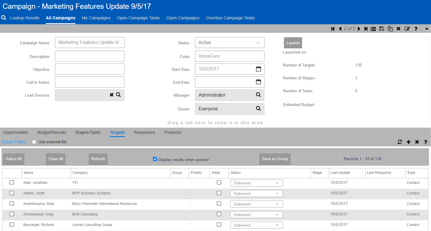This screenshot has height=231, width=431.
Task: Click the Refresh button above targets grid
Action: (98, 159)
